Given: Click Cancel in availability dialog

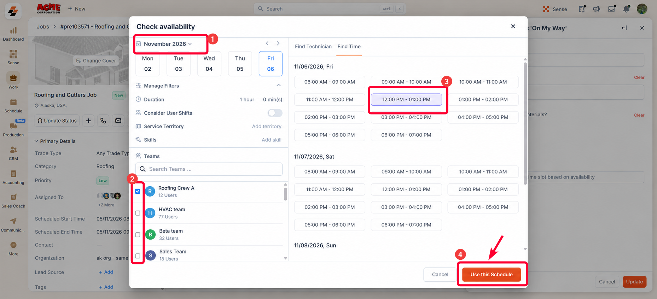Looking at the screenshot, I should (x=440, y=274).
